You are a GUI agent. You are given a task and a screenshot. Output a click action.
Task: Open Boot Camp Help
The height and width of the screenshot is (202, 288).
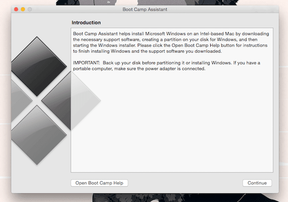click(99, 183)
